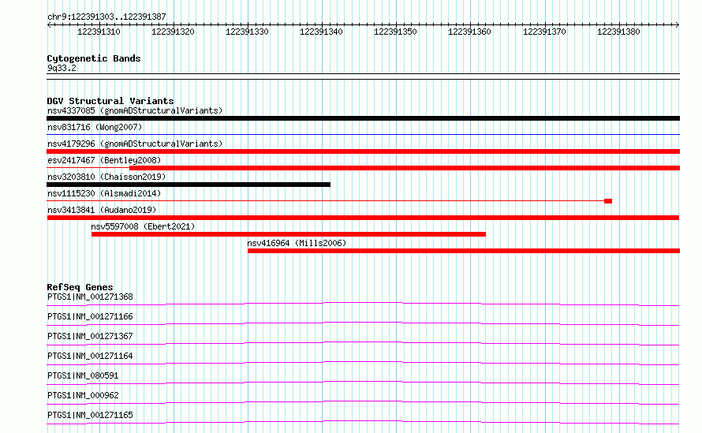702x433 pixels.
Task: Click ruler position 122391370
Action: pyautogui.click(x=544, y=32)
